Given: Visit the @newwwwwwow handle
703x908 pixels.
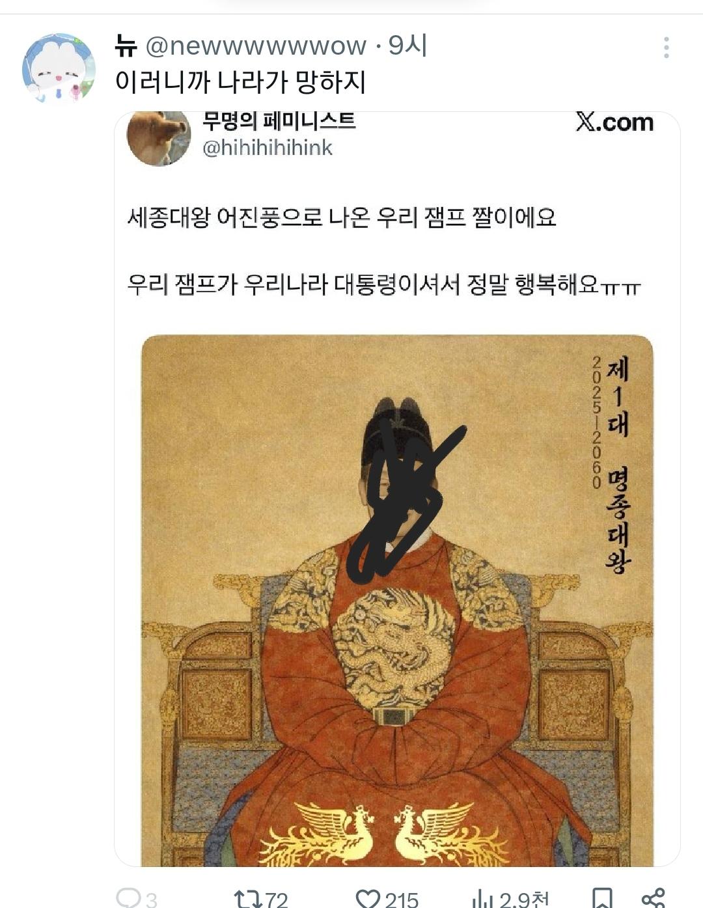Looking at the screenshot, I should [x=256, y=46].
